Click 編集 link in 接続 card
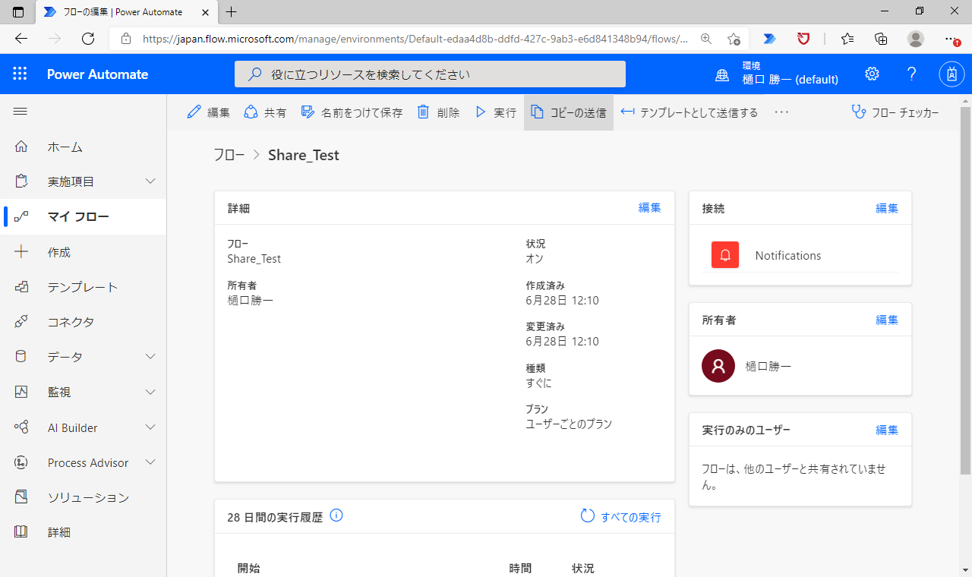Screen dimensions: 972x577 pyautogui.click(x=887, y=208)
